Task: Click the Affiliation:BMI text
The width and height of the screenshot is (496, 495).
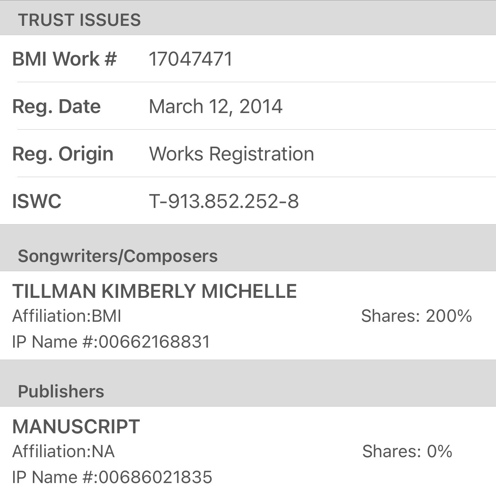Action: tap(67, 316)
